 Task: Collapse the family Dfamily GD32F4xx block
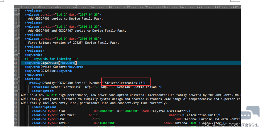19,83
